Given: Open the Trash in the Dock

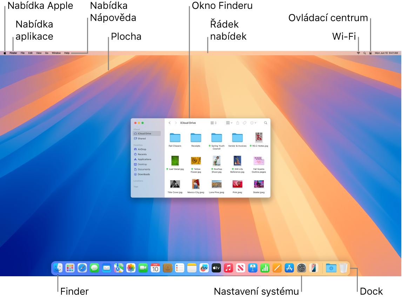Looking at the screenshot, I should tap(343, 268).
